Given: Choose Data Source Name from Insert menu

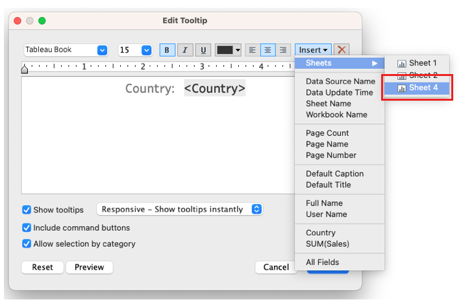Looking at the screenshot, I should 340,81.
